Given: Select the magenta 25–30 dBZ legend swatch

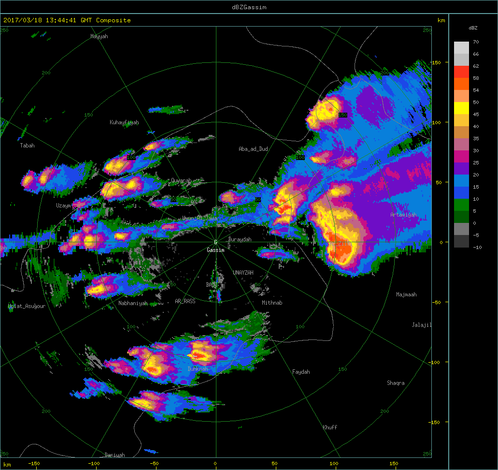Looking at the screenshot, I should point(461,157).
